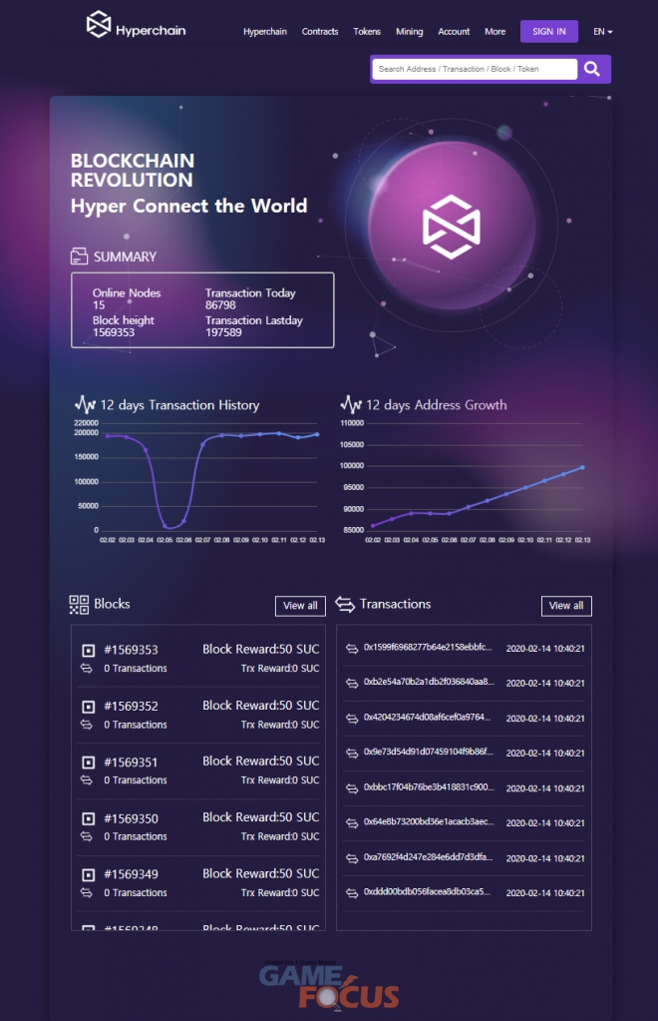Open block #1569353 link
This screenshot has width=658, height=1021.
131,650
